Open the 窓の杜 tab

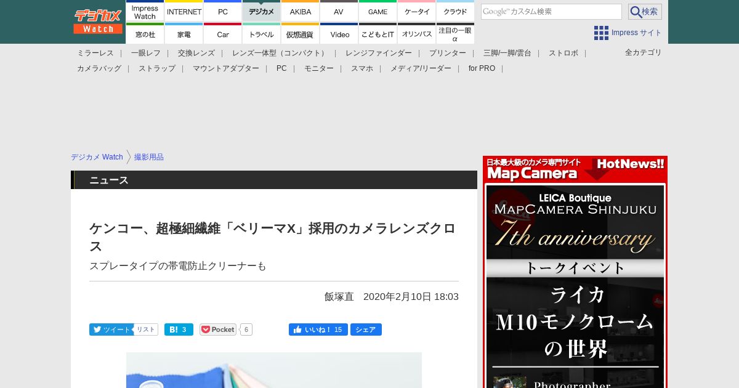145,34
